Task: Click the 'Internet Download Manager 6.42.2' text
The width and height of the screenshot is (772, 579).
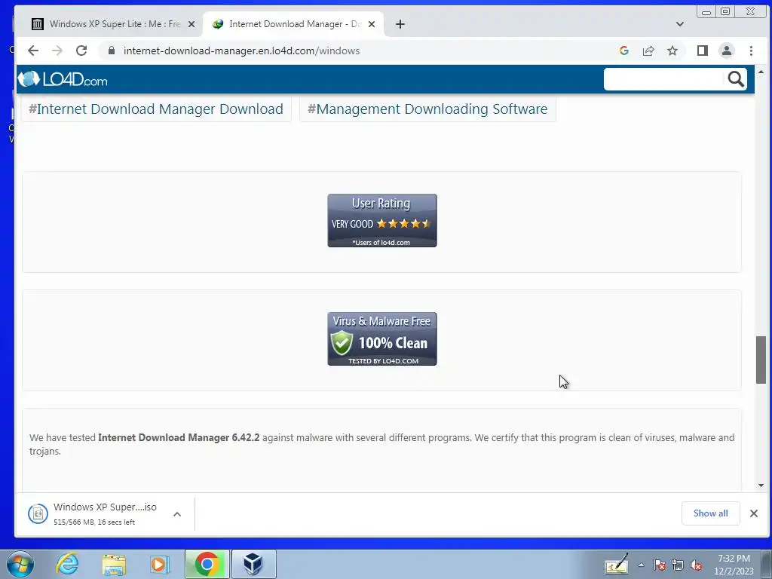Action: point(179,437)
